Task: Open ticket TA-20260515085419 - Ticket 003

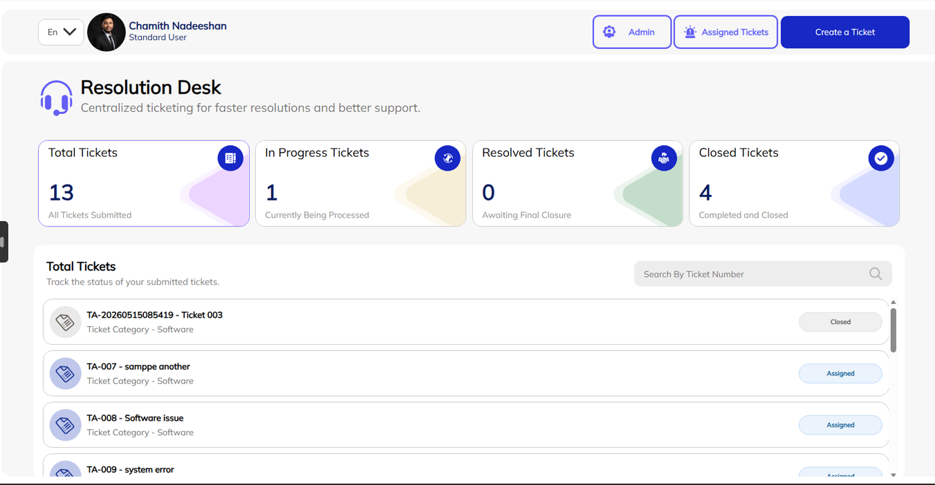Action: coord(465,322)
